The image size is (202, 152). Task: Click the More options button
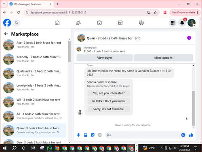click(x=163, y=58)
